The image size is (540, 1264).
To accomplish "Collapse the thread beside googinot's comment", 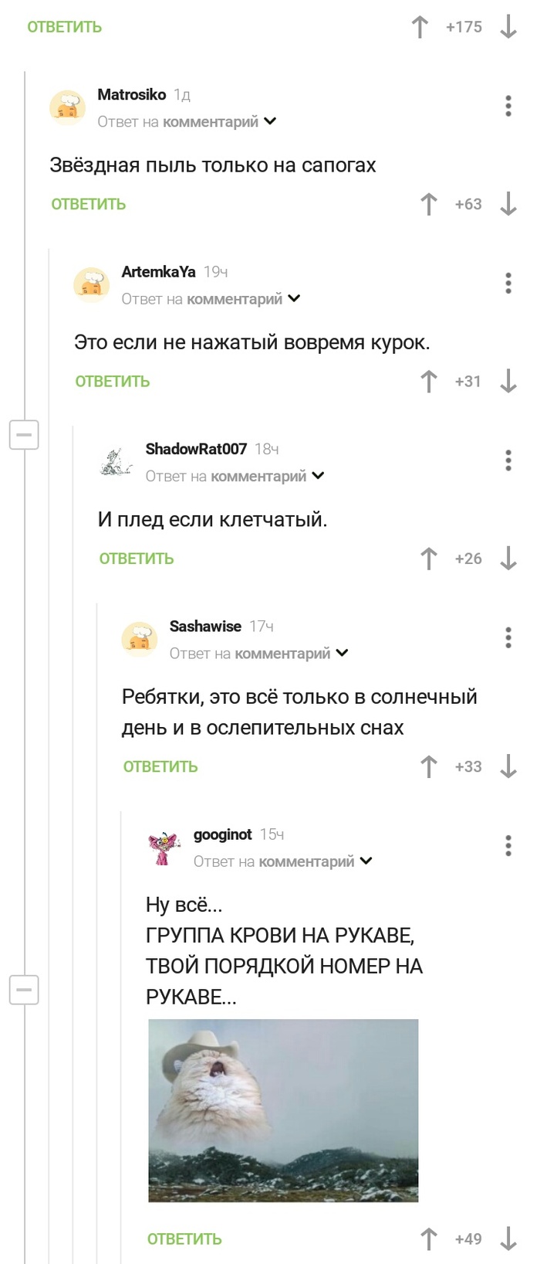I will click(x=24, y=990).
